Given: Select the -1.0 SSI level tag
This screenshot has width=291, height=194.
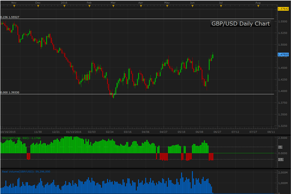Looking at the screenshot, I should pyautogui.click(x=281, y=159).
